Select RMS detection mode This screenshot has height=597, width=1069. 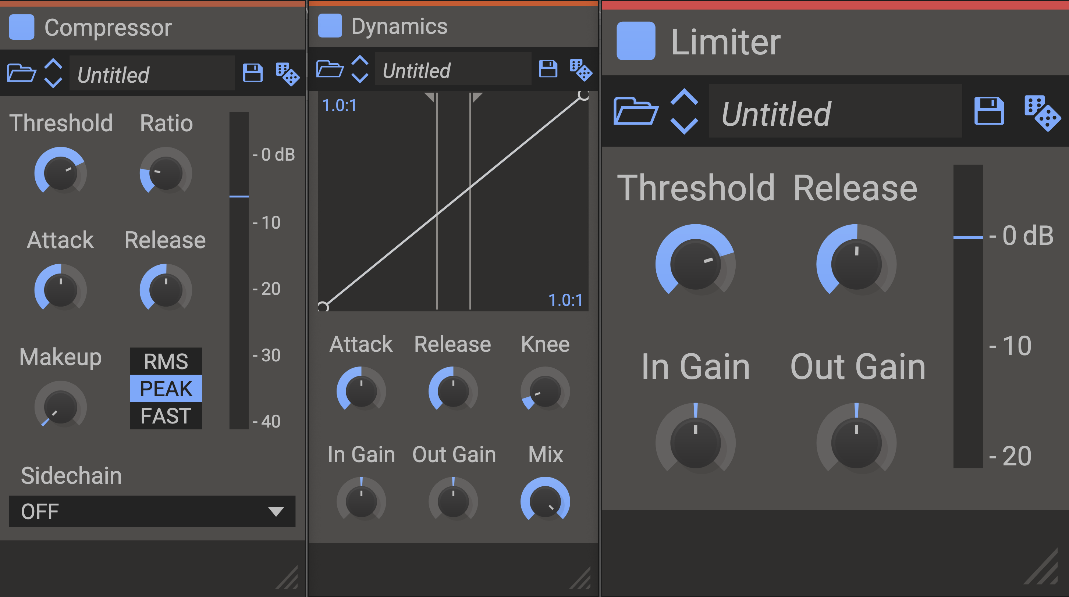(x=166, y=361)
